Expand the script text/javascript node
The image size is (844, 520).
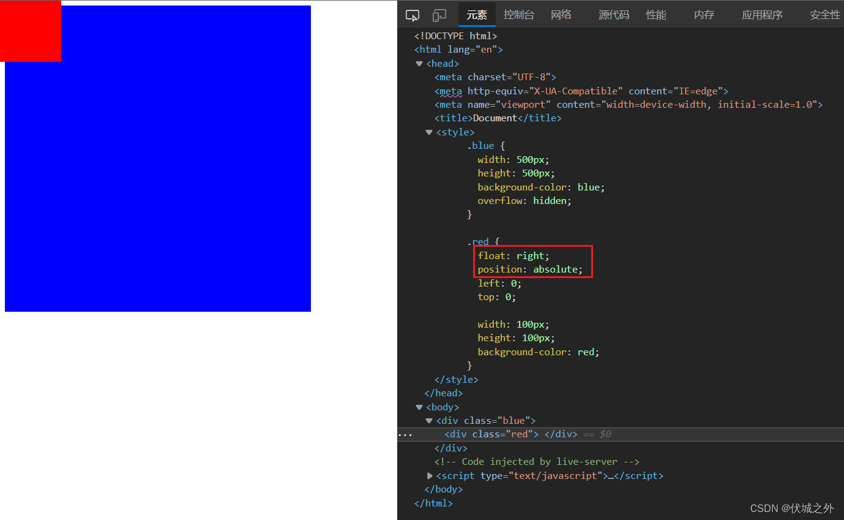(430, 476)
